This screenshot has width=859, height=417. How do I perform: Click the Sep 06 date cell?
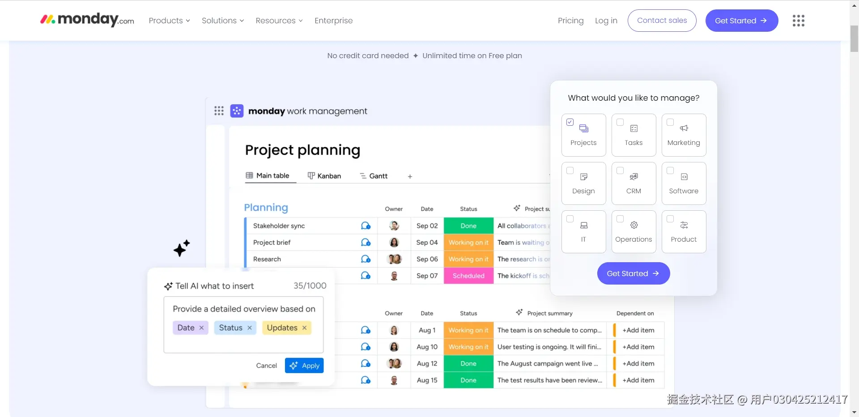coord(427,259)
